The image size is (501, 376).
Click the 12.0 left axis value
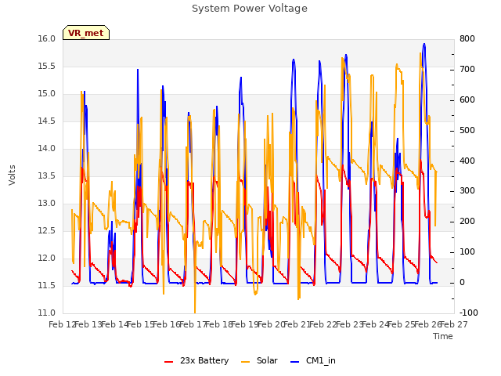click(47, 258)
